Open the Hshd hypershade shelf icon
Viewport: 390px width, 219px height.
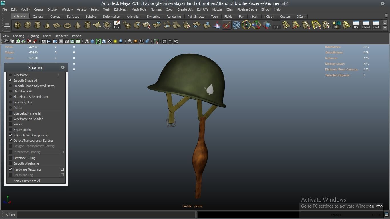click(366, 25)
